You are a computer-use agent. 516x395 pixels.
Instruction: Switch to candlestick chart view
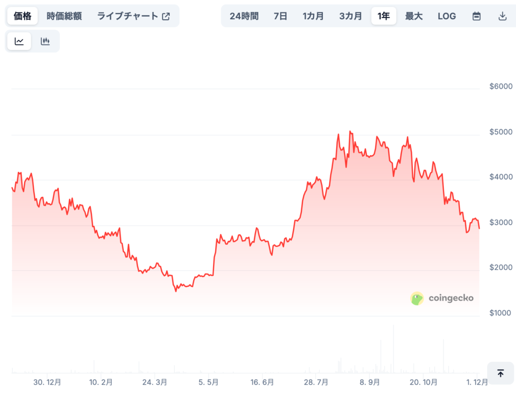(x=45, y=41)
